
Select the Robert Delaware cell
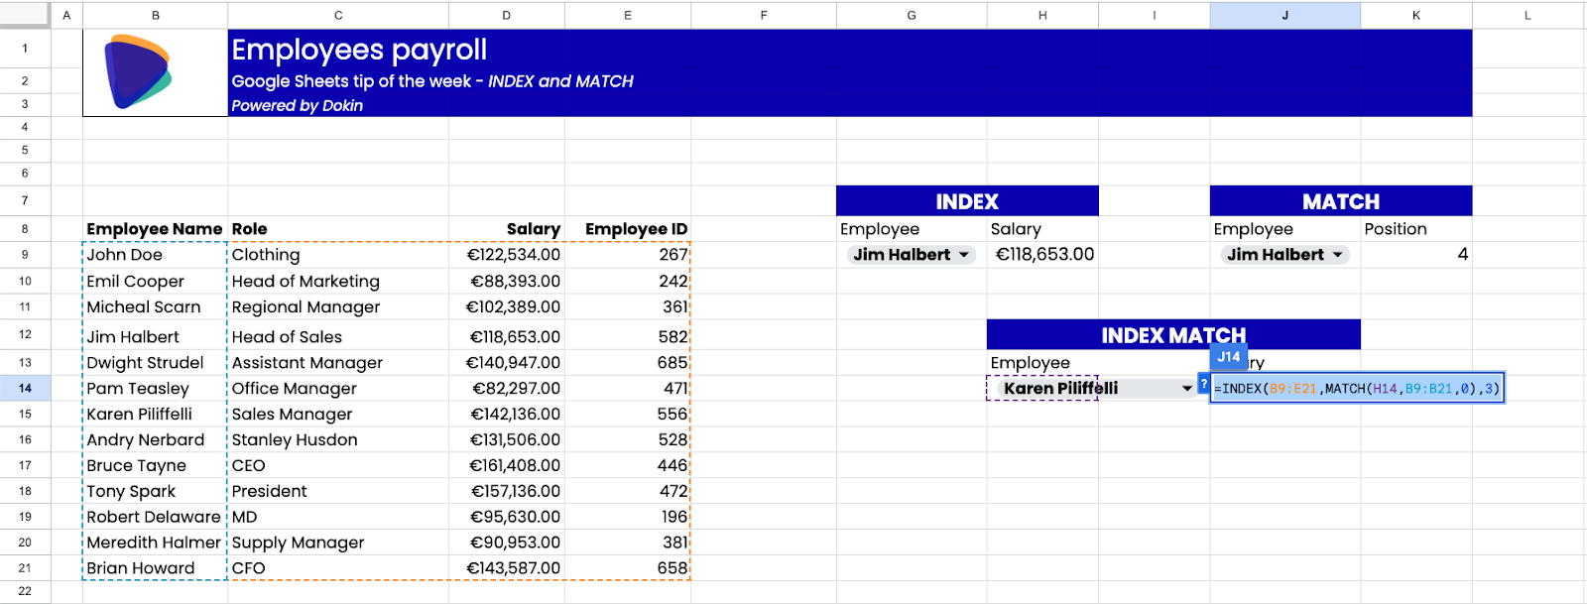[155, 518]
